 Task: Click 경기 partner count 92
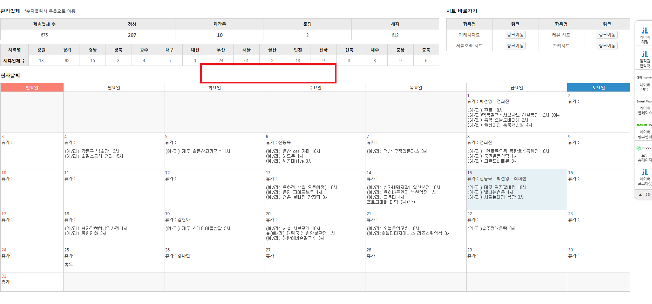67,60
